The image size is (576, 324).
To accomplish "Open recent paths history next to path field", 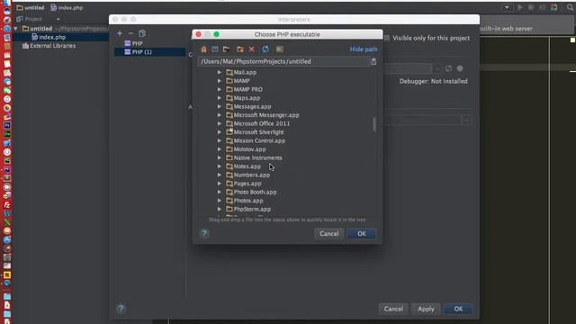I will click(373, 61).
